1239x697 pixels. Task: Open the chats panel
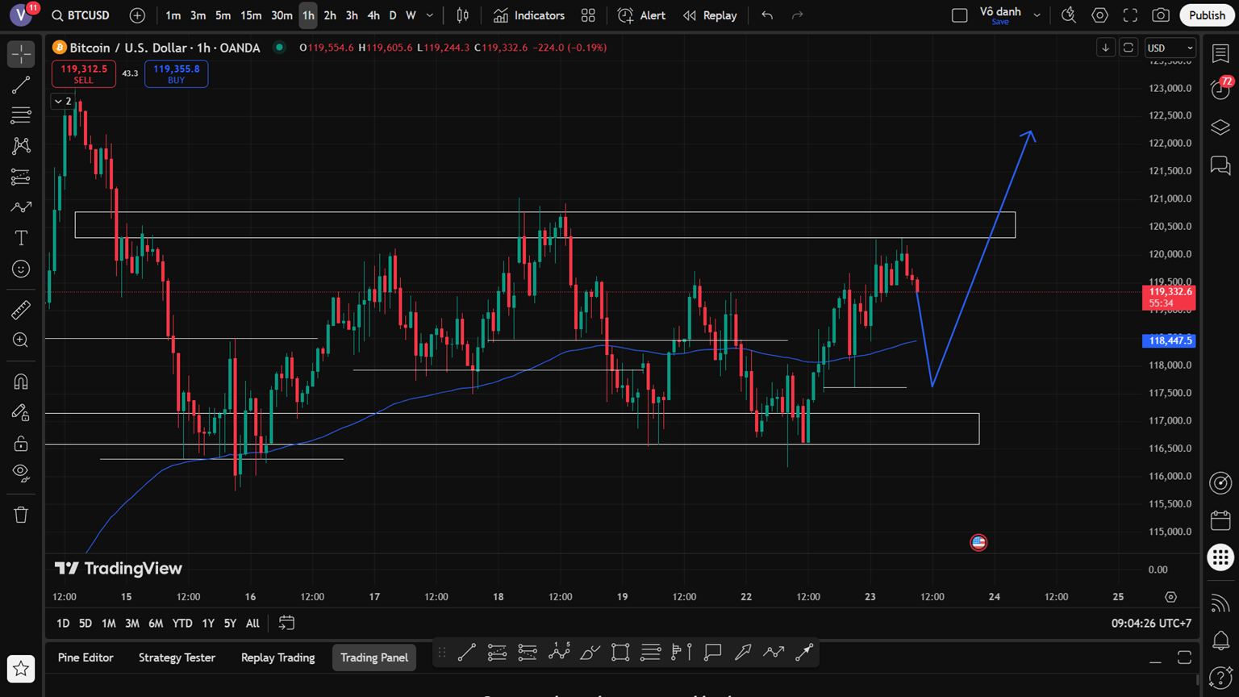click(1220, 166)
